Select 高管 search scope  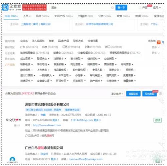click(x=51, y=41)
